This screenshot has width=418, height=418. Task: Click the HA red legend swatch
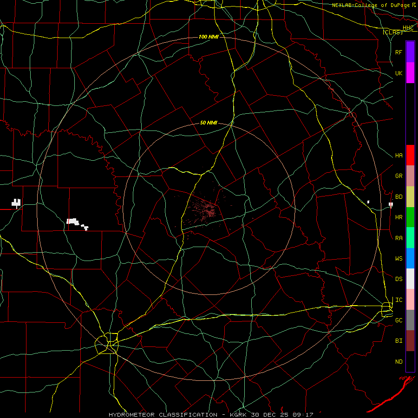(x=410, y=155)
